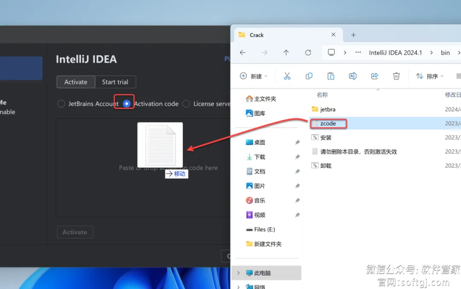
Task: Click the activation code paste area
Action: [x=143, y=168]
